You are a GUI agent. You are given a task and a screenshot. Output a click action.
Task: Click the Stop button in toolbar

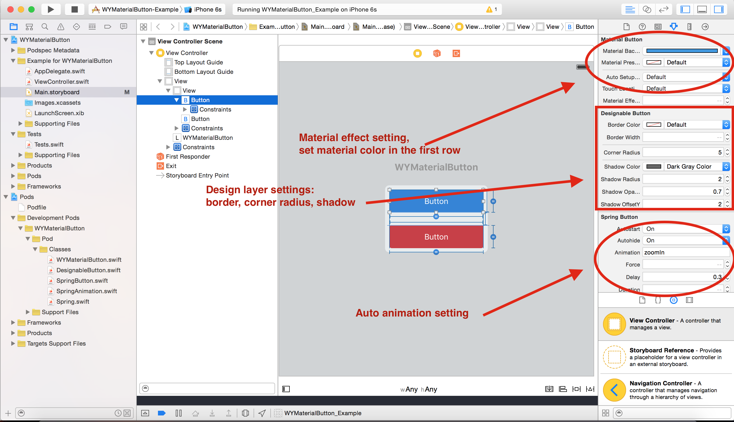(75, 9)
